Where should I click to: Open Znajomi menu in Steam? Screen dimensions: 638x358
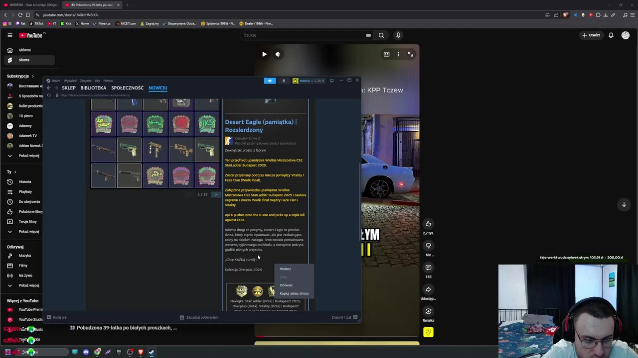click(x=86, y=81)
